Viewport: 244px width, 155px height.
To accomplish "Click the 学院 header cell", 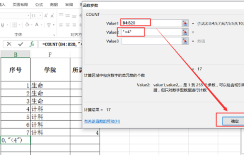I will point(50,70).
